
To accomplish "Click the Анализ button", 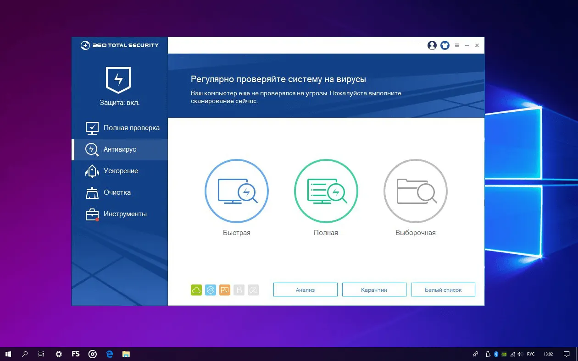I will coord(305,290).
